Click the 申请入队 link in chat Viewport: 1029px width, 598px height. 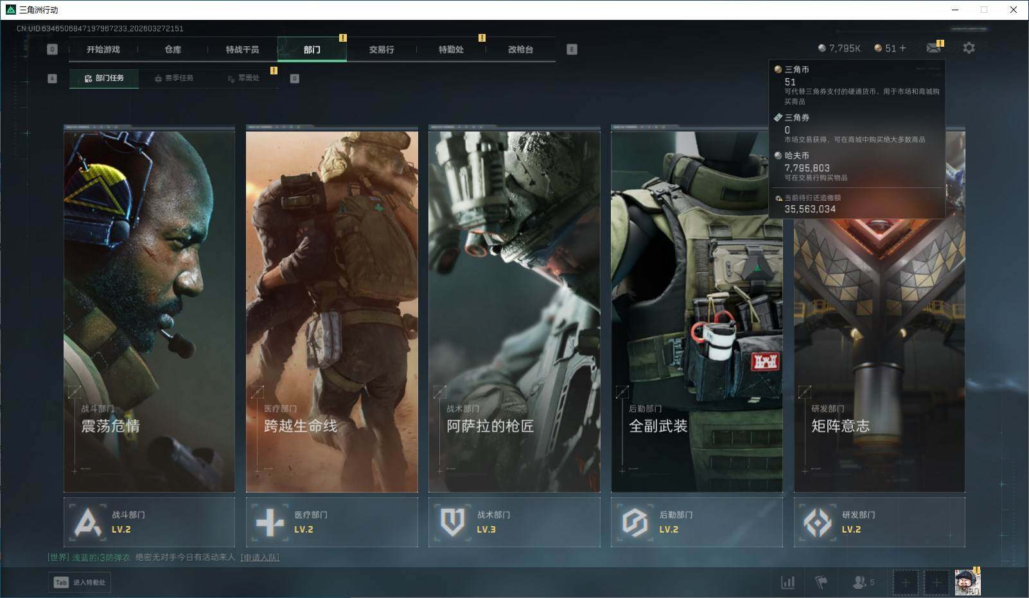260,557
